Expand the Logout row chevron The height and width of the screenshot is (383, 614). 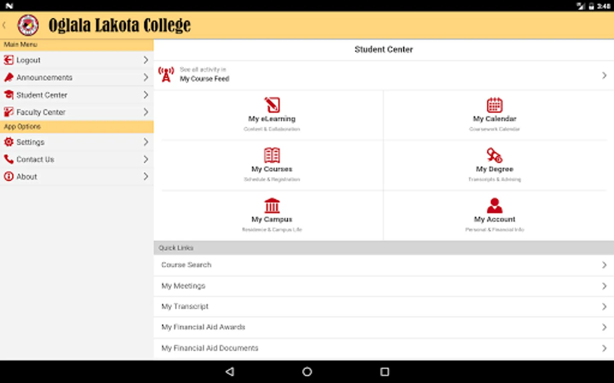146,60
